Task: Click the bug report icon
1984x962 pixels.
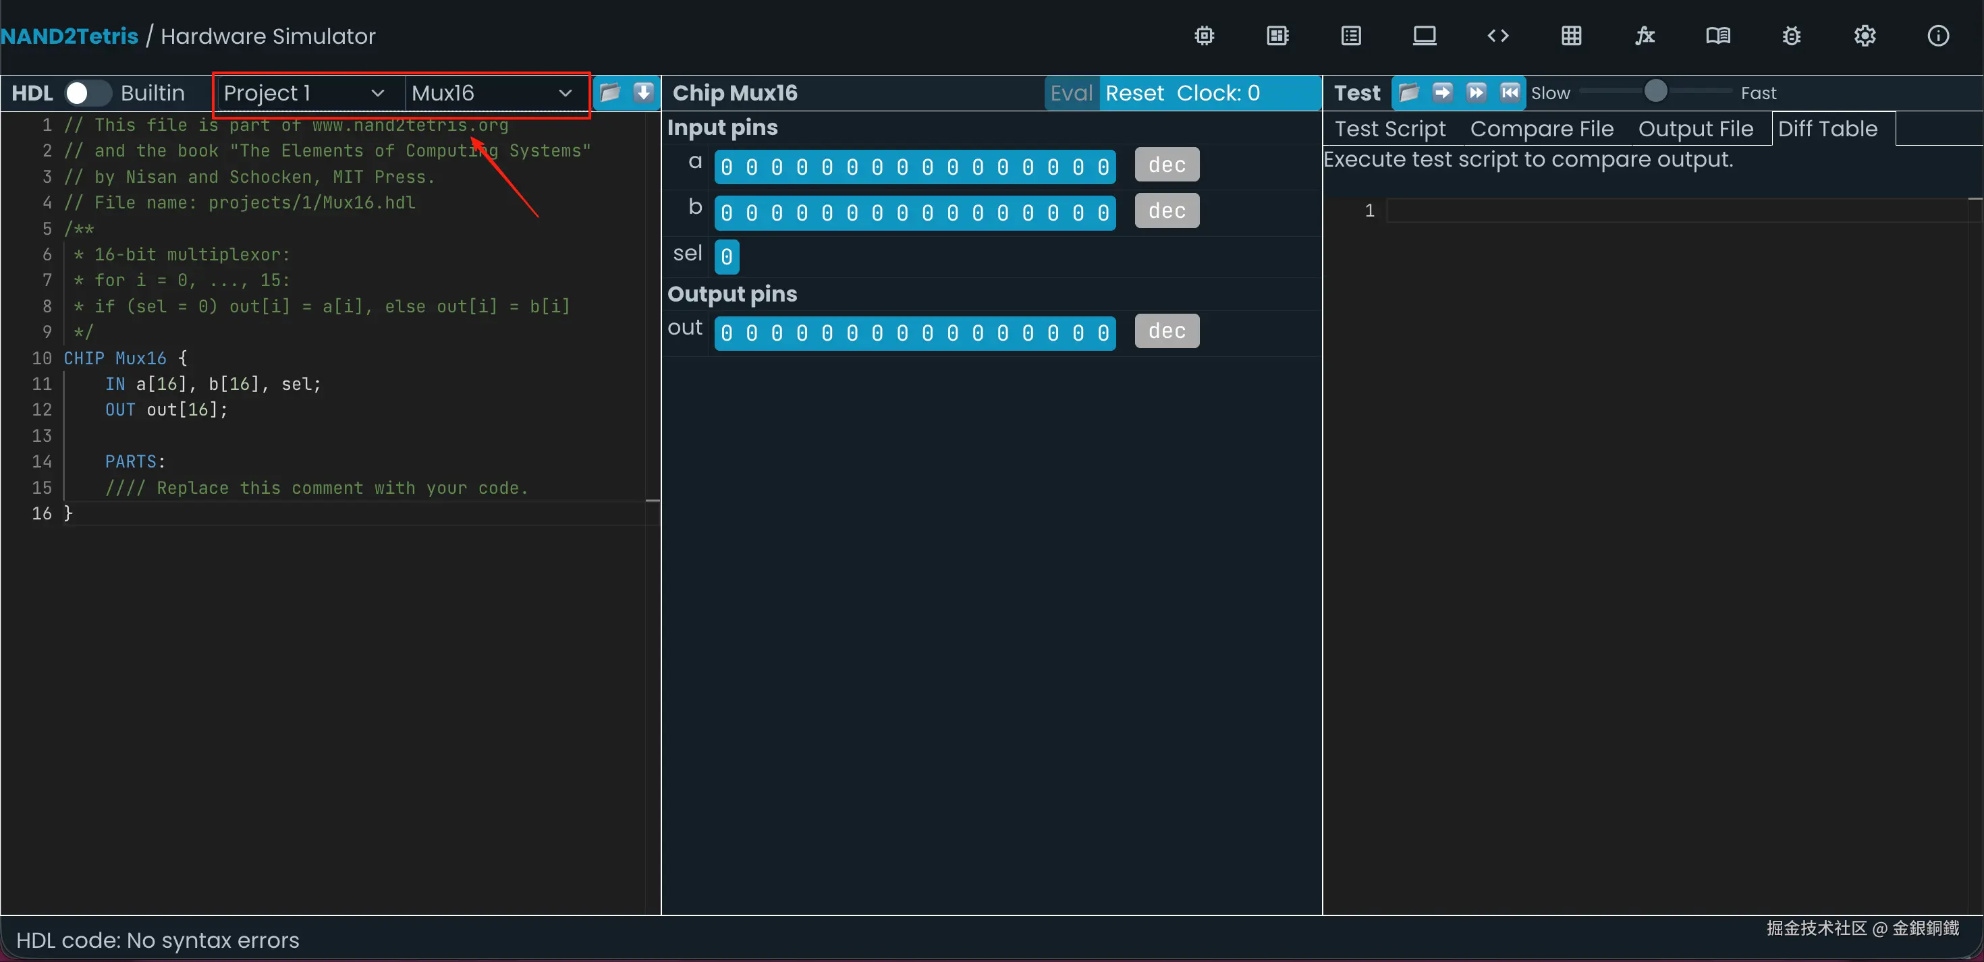Action: [1791, 36]
